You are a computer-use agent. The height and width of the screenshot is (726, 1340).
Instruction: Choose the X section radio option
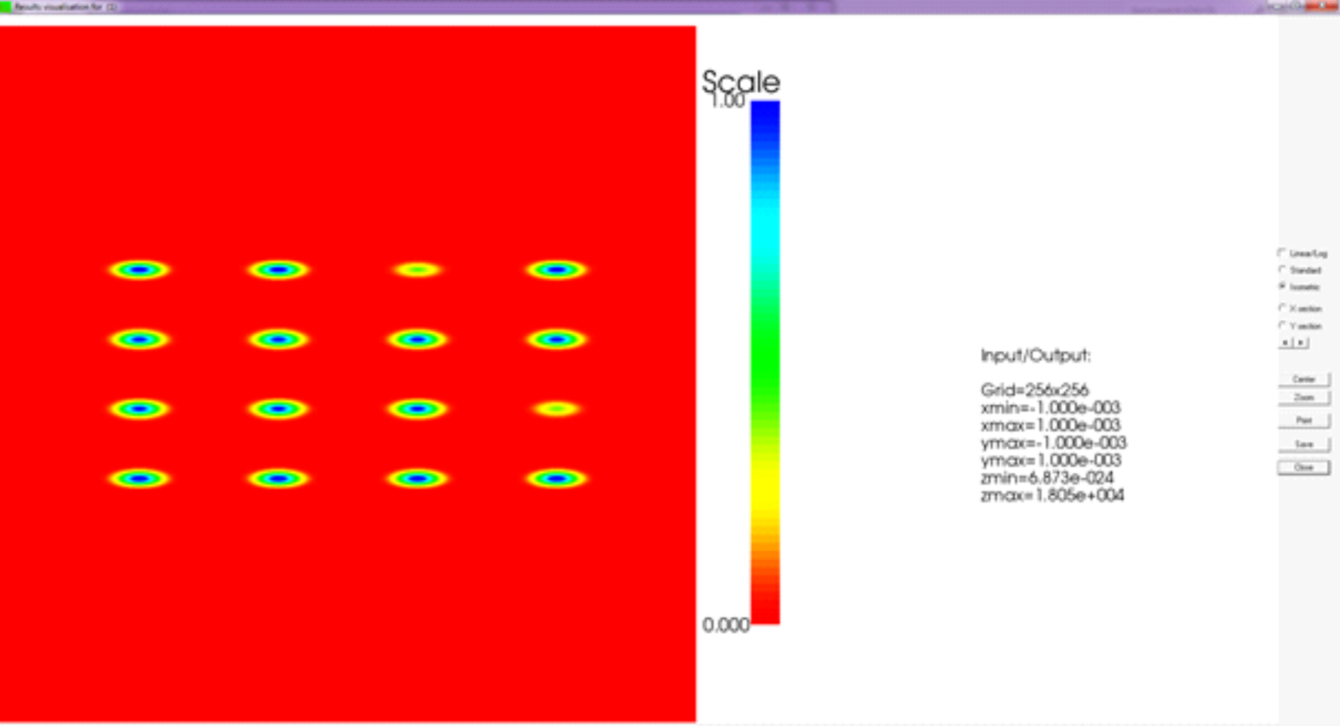(x=1283, y=308)
